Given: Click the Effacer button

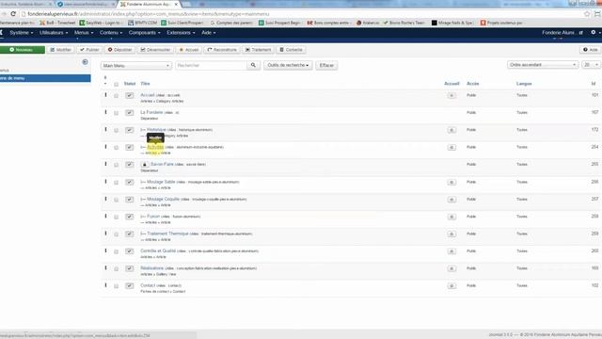Looking at the screenshot, I should pos(326,65).
